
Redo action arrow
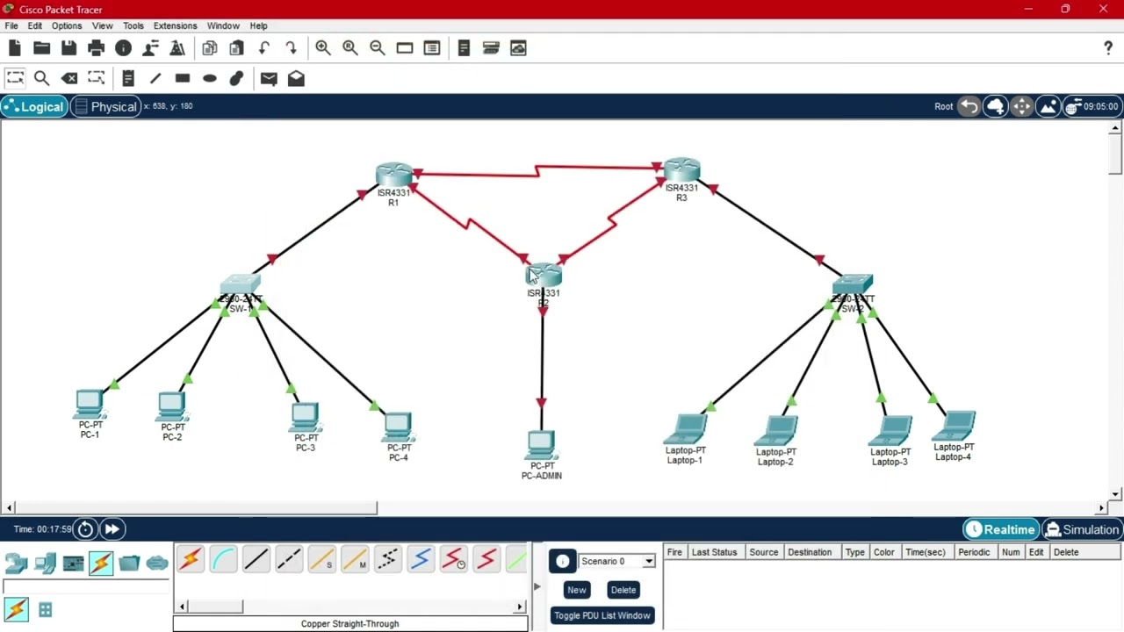[291, 48]
